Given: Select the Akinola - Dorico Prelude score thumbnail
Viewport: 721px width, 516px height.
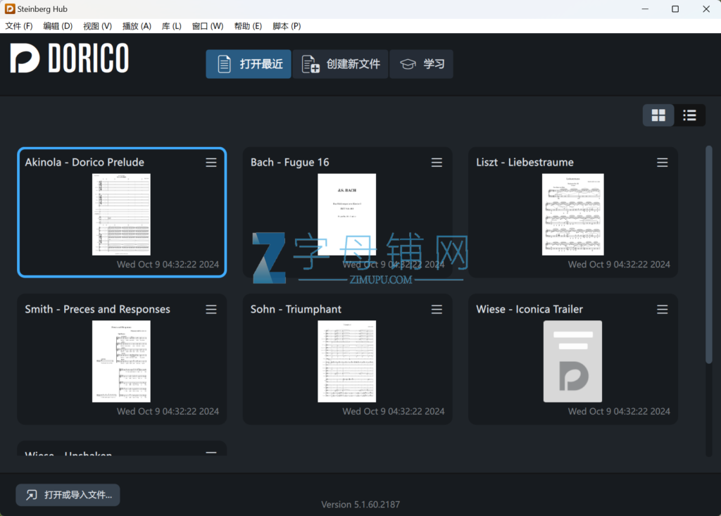Looking at the screenshot, I should 121,214.
